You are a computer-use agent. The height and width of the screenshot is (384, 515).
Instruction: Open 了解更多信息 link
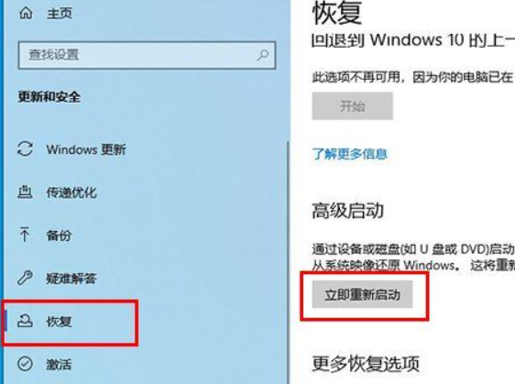tap(350, 154)
